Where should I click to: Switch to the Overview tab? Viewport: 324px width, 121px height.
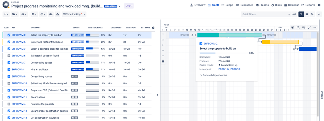tap(198, 5)
